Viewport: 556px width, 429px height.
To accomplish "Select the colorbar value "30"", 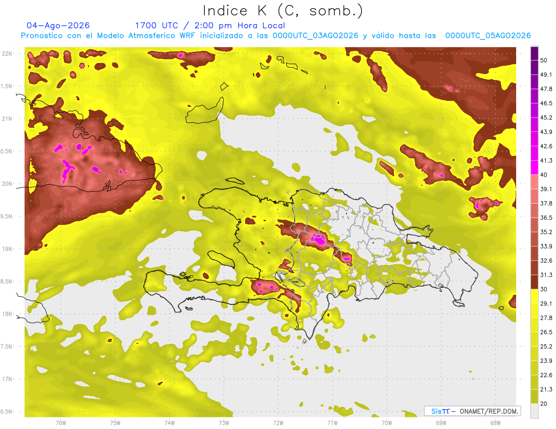I will point(544,289).
